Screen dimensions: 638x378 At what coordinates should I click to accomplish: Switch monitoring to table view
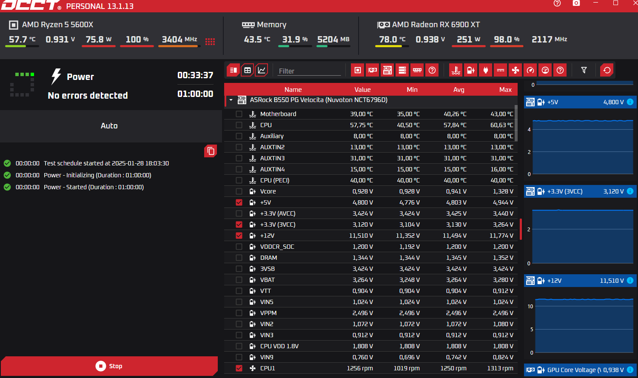click(x=248, y=70)
